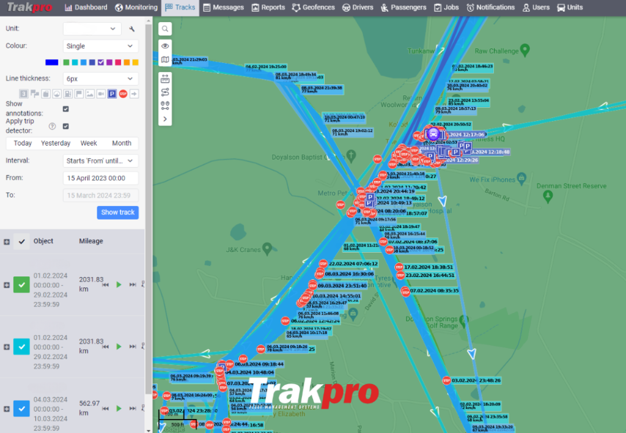The width and height of the screenshot is (626, 433).
Task: Select the parking markers icon
Action: 112,94
